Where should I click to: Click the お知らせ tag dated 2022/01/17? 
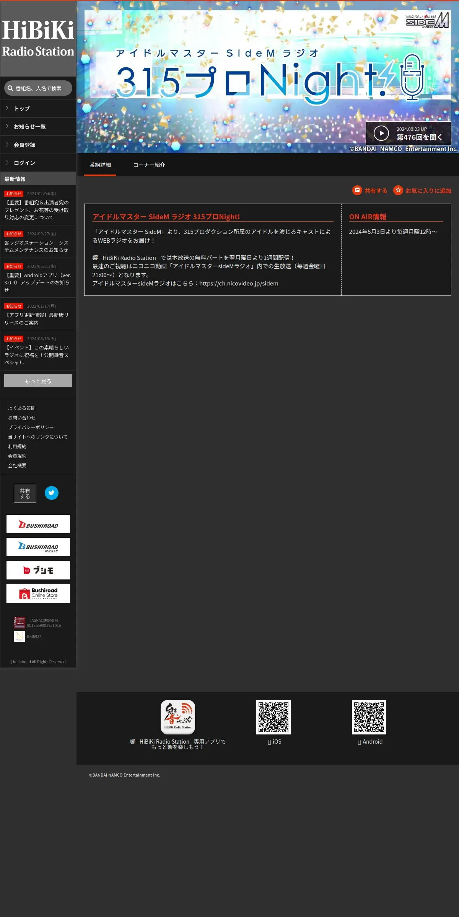(x=14, y=306)
